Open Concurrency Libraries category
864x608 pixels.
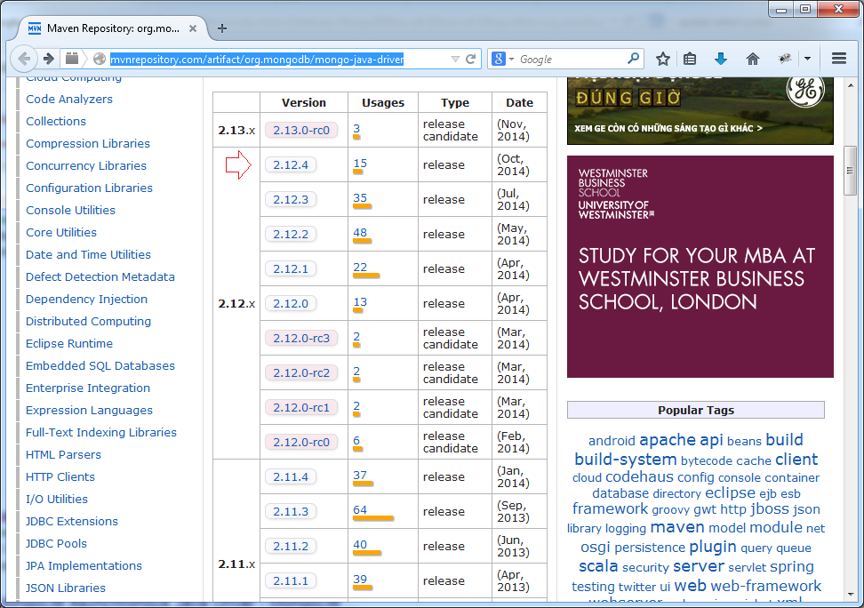86,166
